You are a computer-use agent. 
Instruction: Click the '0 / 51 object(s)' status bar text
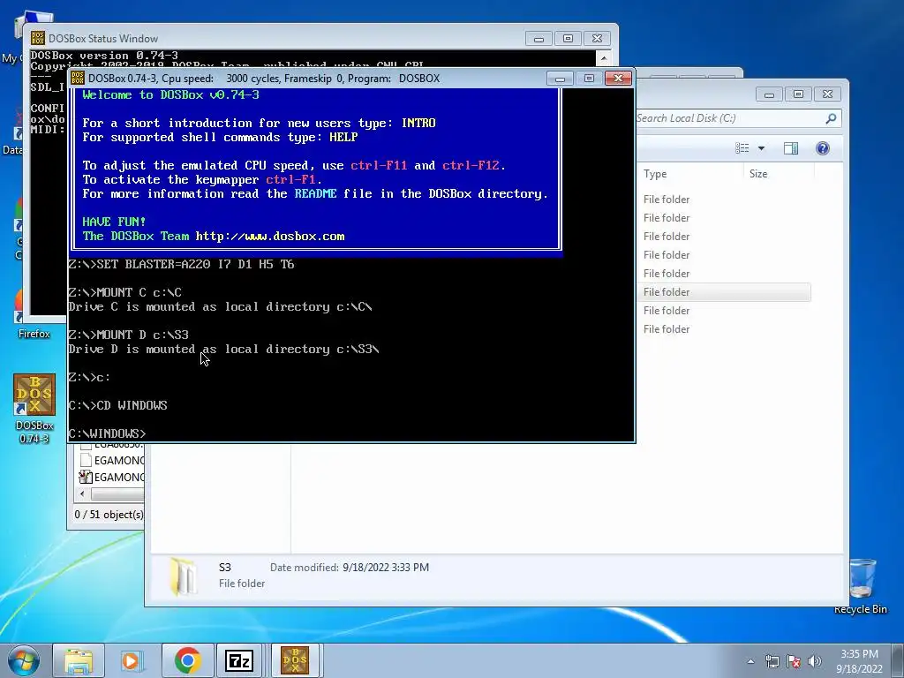tap(109, 515)
